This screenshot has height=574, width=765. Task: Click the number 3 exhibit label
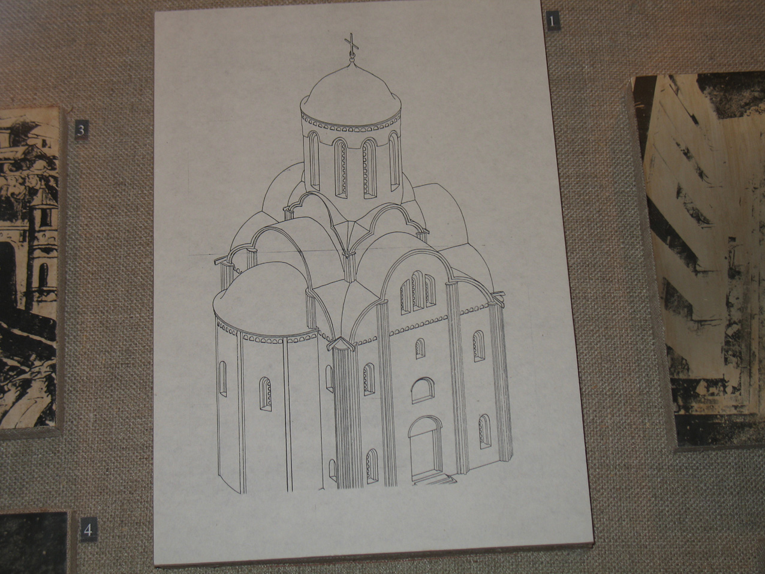(x=82, y=129)
